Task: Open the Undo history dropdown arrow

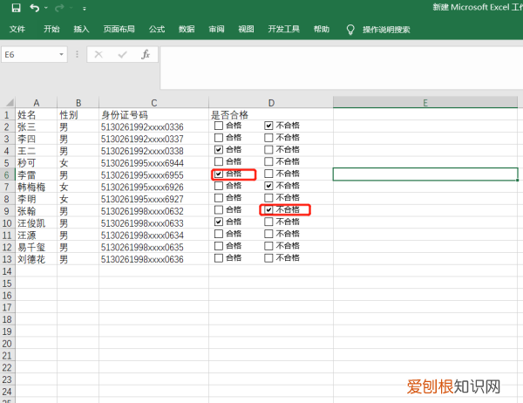Action: click(46, 8)
